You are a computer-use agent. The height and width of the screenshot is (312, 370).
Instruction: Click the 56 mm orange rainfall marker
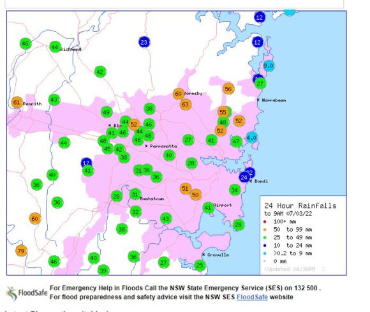228,89
